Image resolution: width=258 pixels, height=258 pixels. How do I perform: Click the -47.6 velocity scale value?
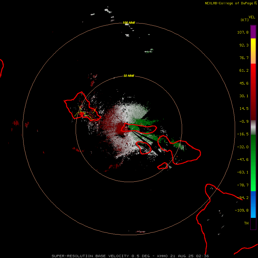(x=243, y=160)
